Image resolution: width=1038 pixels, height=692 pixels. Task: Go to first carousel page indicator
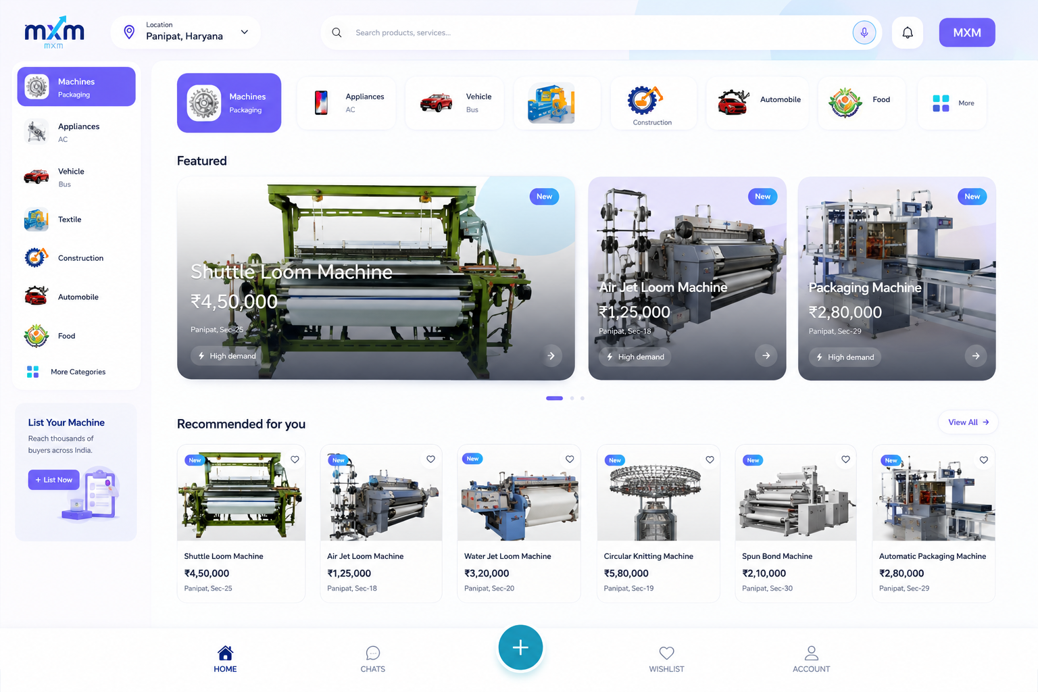[554, 398]
